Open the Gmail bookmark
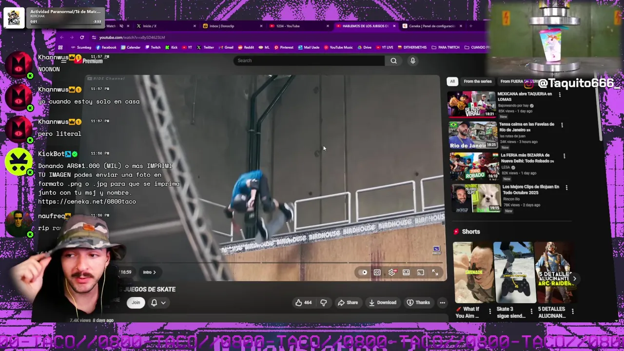Image resolution: width=624 pixels, height=351 pixels. (226, 47)
